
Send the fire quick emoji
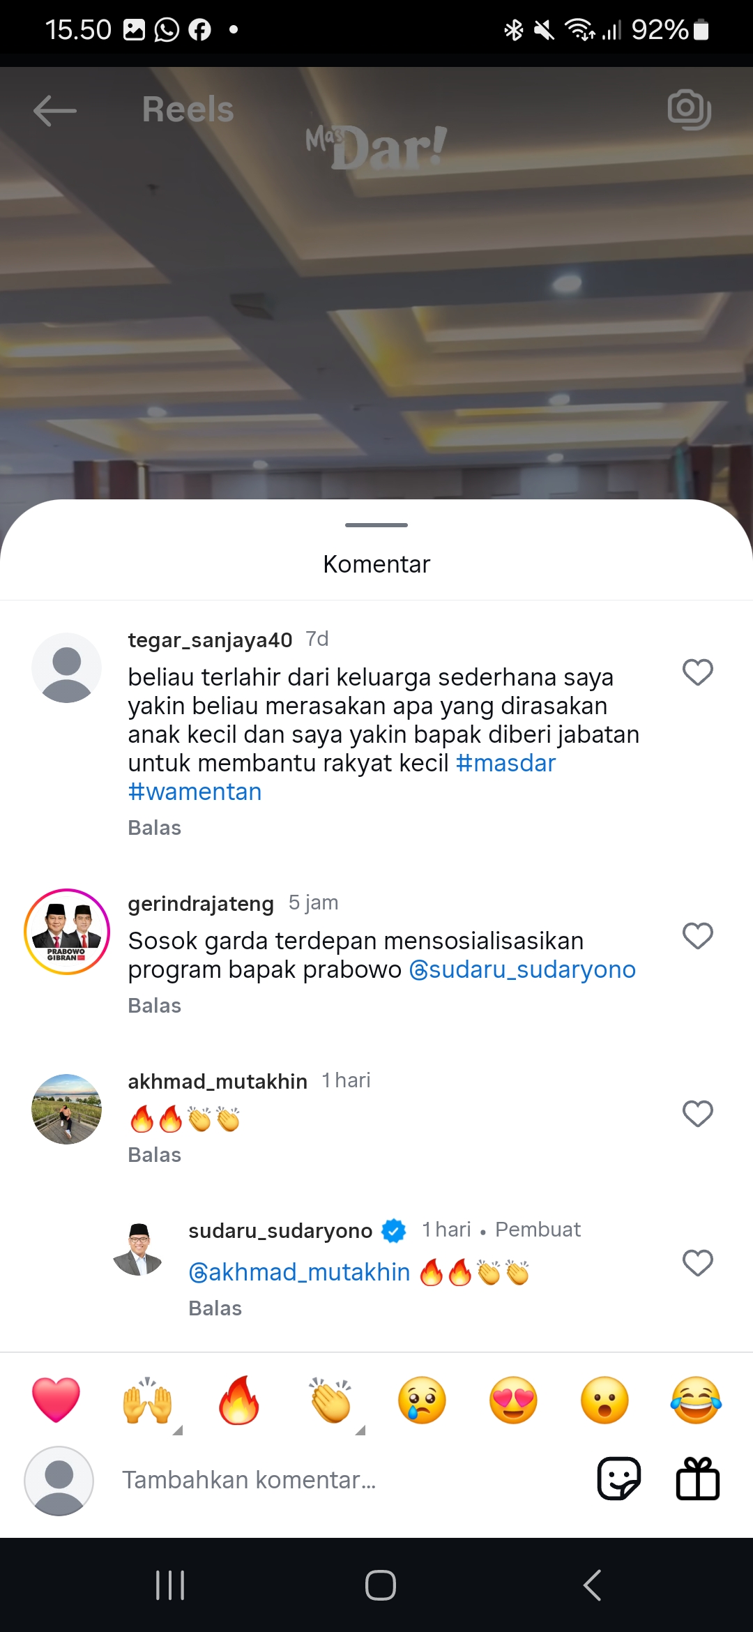tap(238, 1400)
